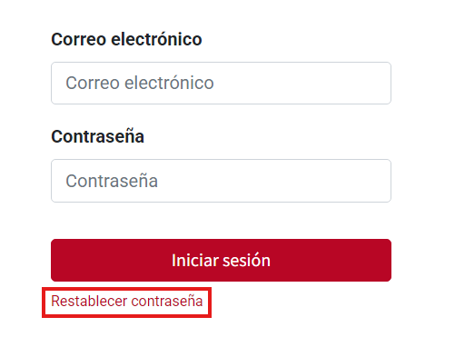Click the highlighted Restablecer contraseña text

pos(127,301)
